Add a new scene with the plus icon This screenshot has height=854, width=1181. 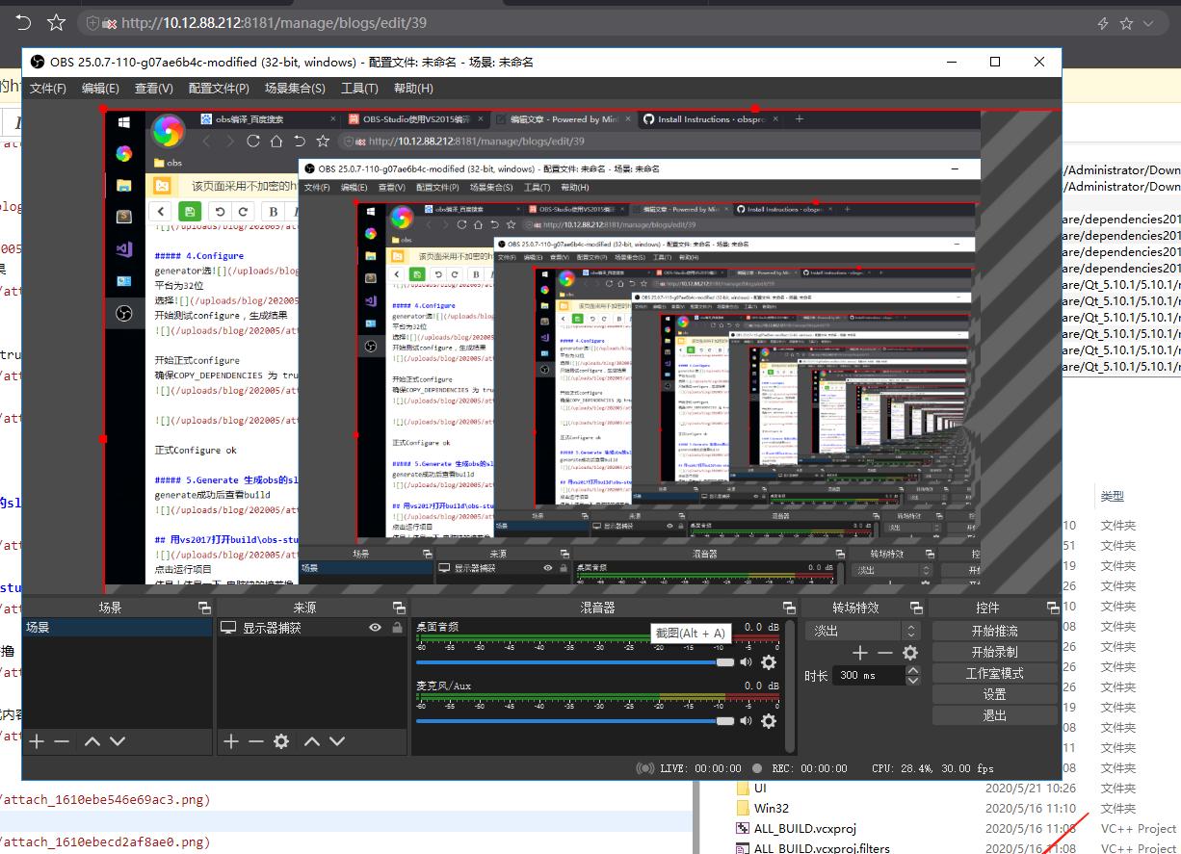[x=37, y=741]
